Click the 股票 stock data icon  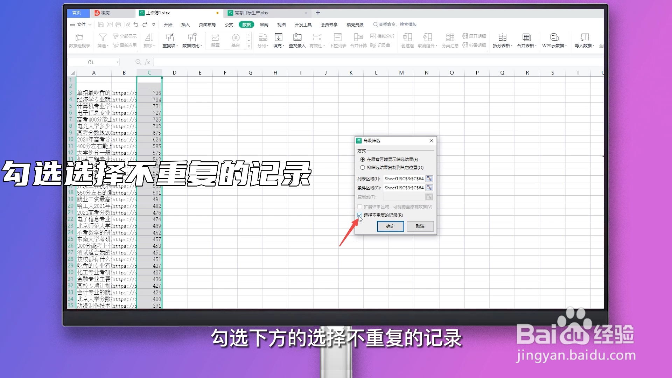click(x=215, y=39)
